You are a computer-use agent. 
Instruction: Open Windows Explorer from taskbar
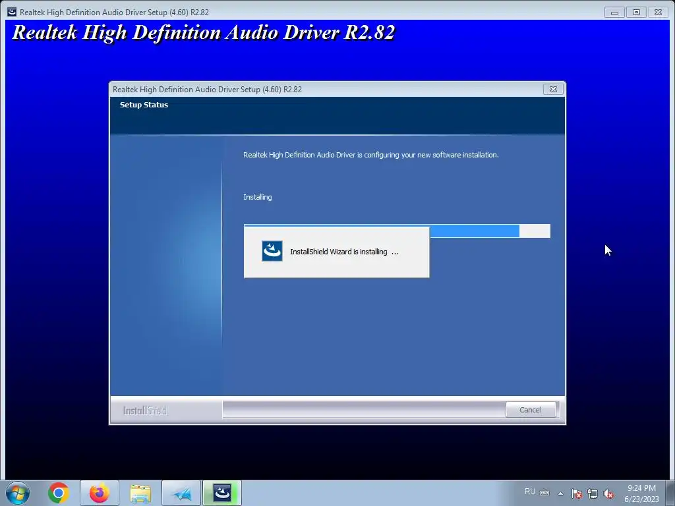point(140,493)
